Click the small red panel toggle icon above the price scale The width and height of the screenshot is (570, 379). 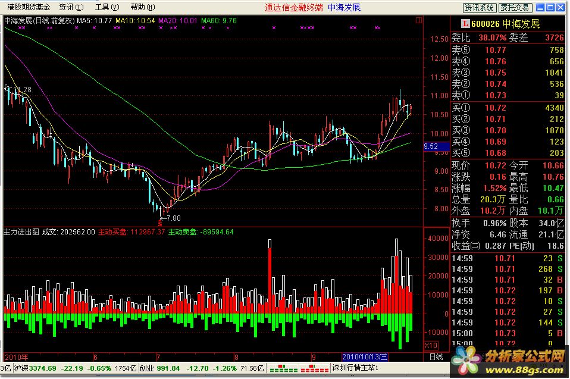click(419, 20)
